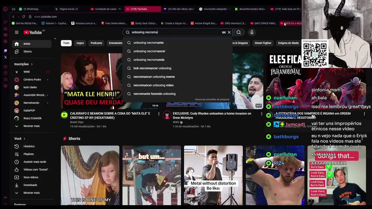Open the X icon in Opera sidebar
372x209 pixels.
point(6,57)
